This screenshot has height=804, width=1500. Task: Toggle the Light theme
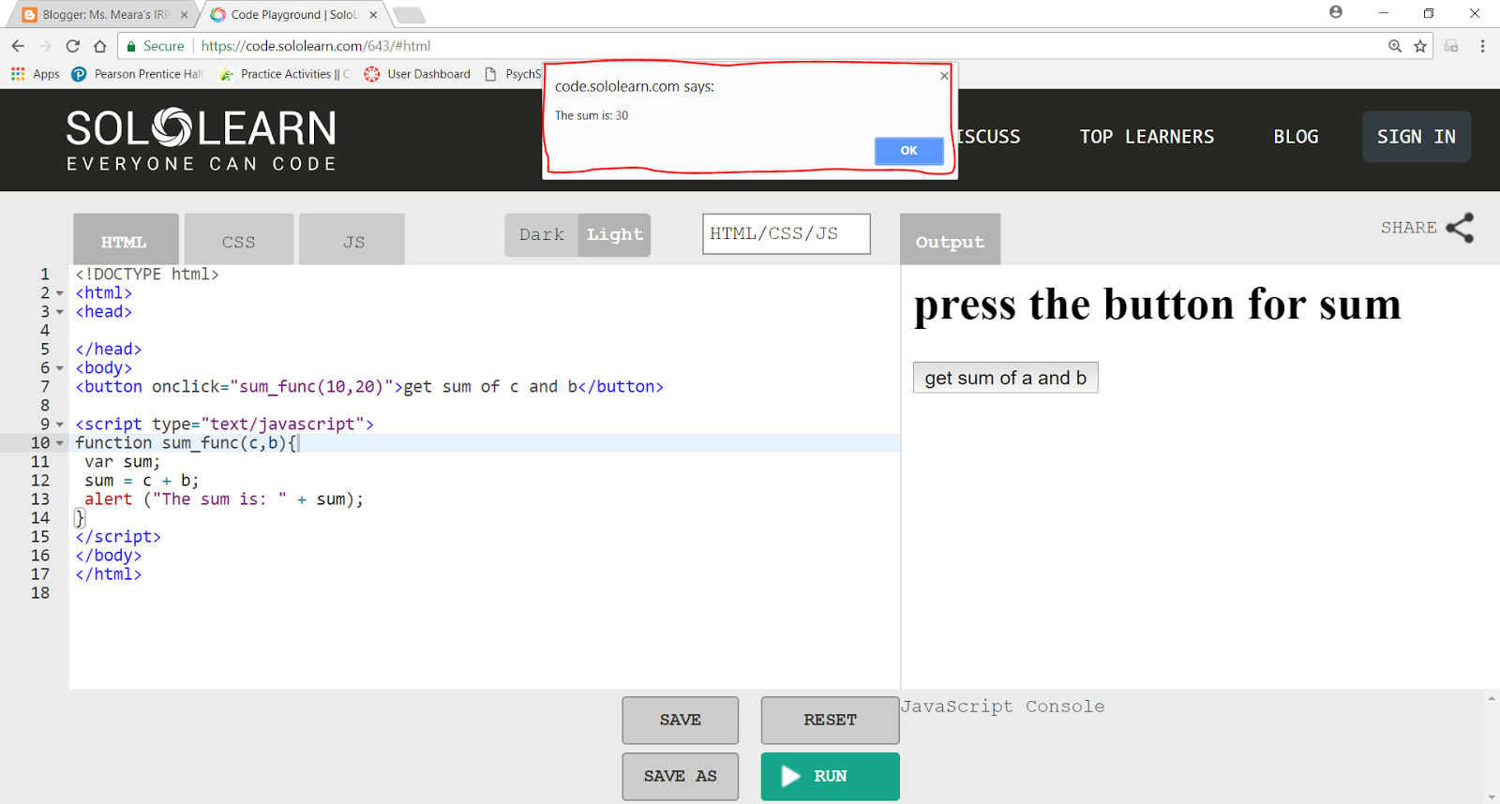tap(615, 235)
